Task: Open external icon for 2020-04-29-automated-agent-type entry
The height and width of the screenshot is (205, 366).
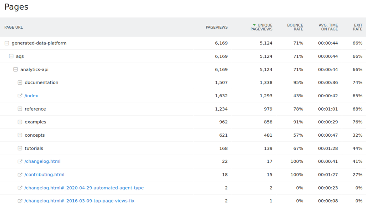Action: click(x=20, y=188)
